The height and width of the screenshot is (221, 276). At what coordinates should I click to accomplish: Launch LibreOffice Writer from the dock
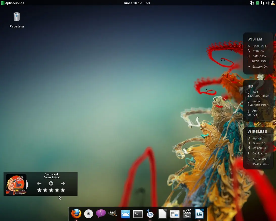tap(199, 214)
